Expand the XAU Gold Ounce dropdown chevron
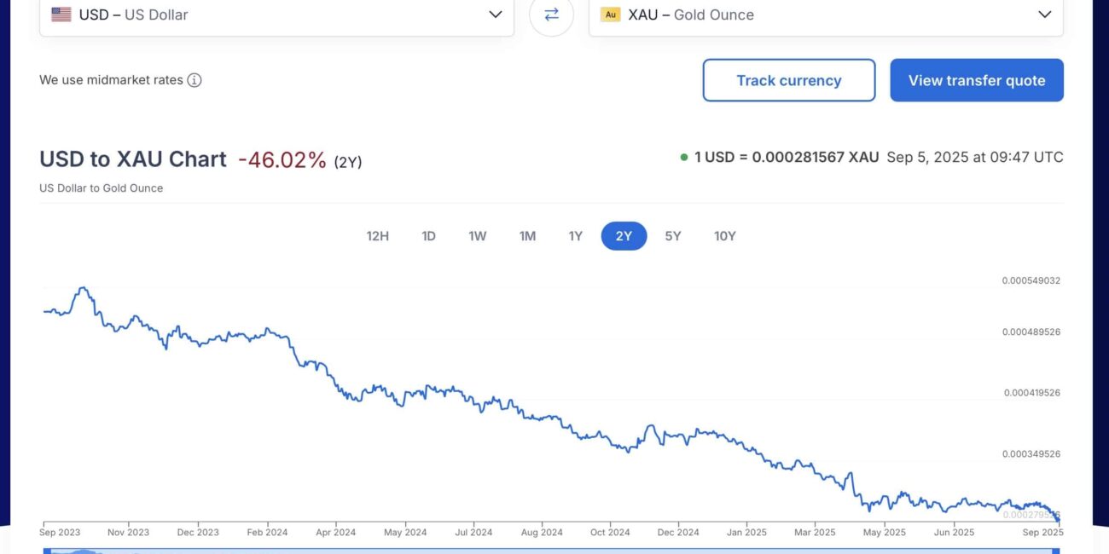 [1044, 14]
